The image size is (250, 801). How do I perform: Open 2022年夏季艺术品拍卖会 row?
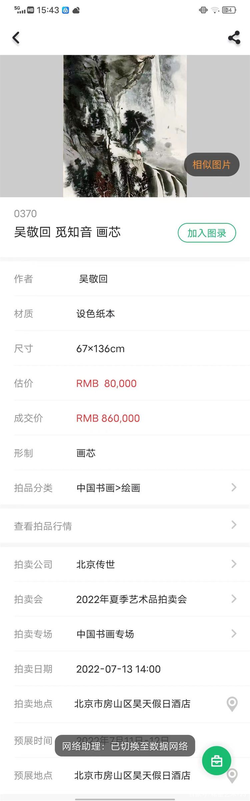point(125,599)
